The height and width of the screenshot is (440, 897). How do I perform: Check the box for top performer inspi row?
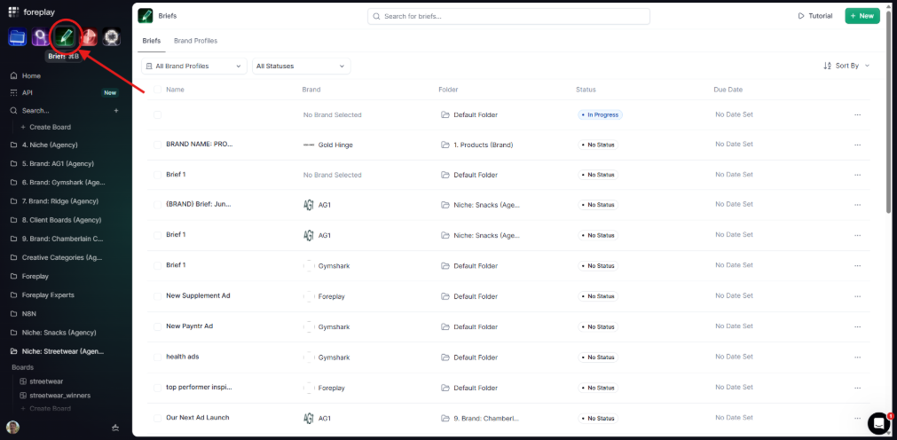[157, 388]
